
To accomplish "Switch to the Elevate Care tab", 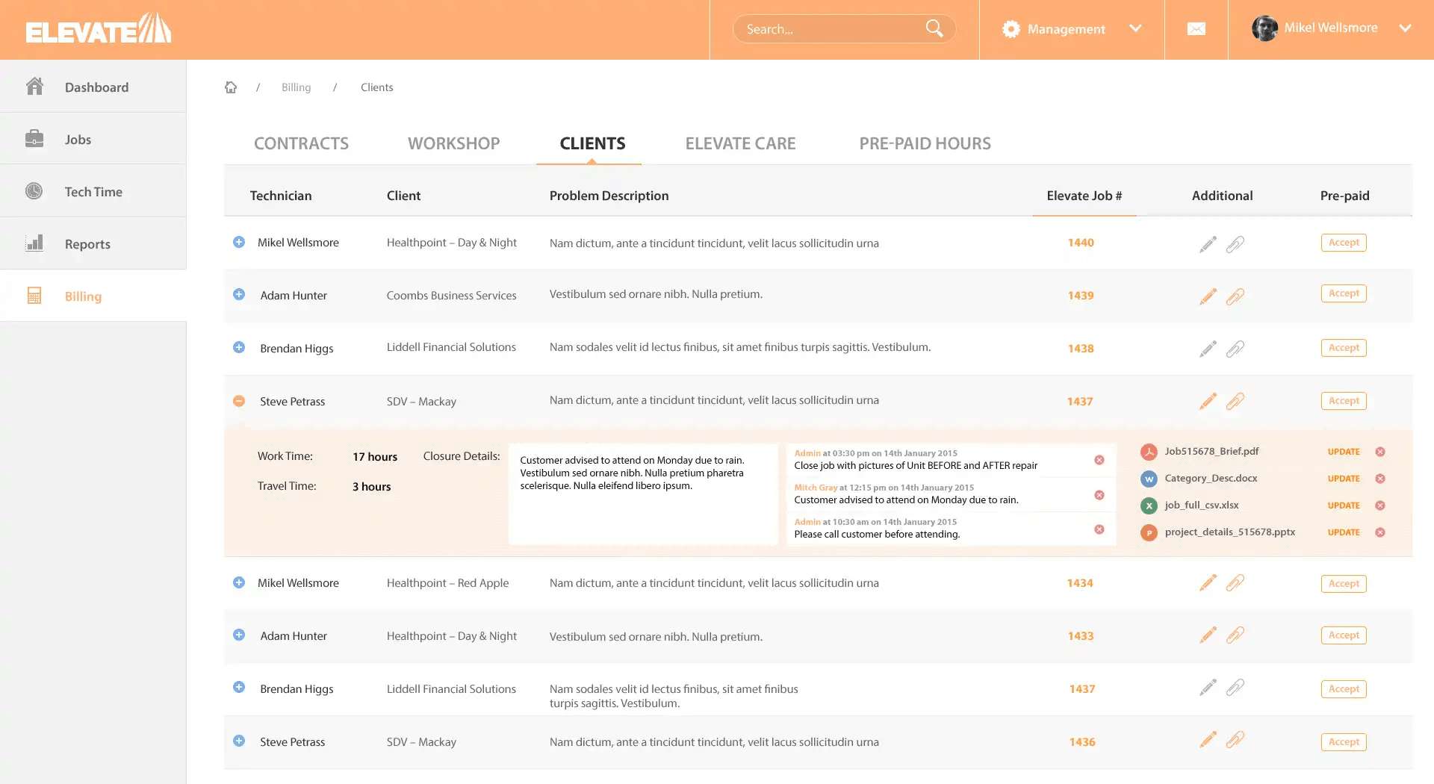I will pos(740,143).
